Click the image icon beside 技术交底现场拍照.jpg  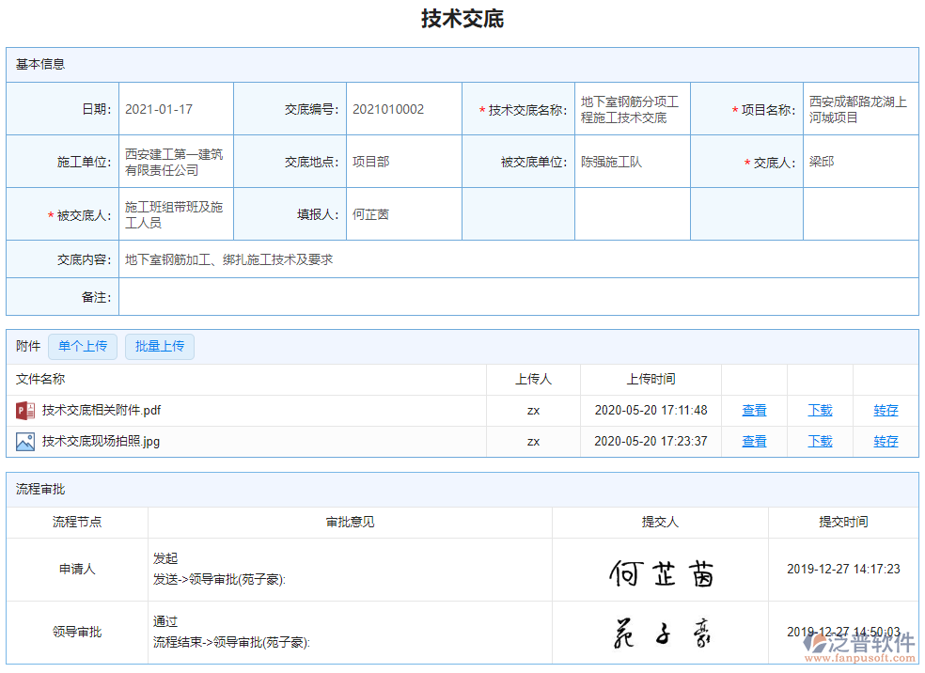(x=25, y=441)
